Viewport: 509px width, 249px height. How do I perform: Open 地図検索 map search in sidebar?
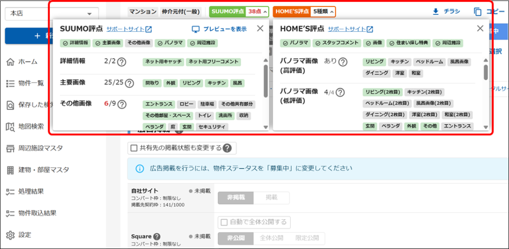pos(25,126)
